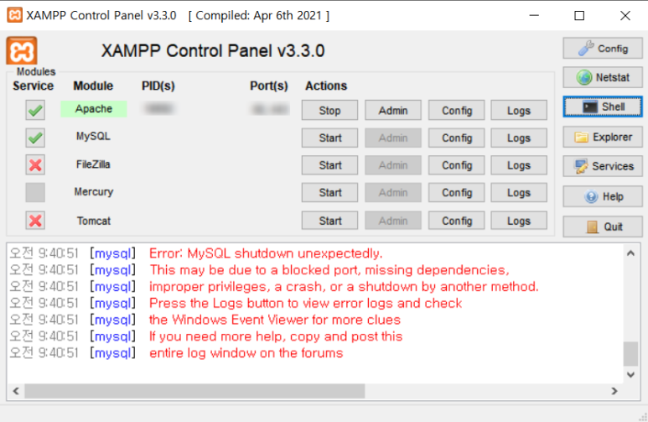The height and width of the screenshot is (422, 648).
Task: Open Explorer folder button
Action: [x=603, y=137]
